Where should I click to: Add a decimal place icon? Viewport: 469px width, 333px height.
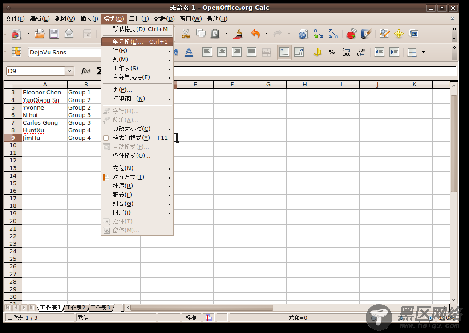346,52
